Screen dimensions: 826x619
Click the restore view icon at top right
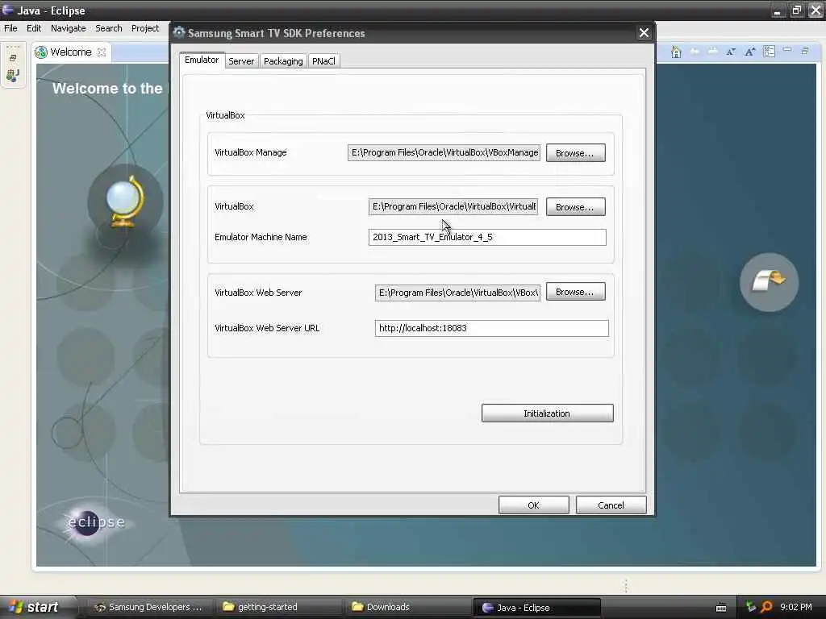coord(805,51)
